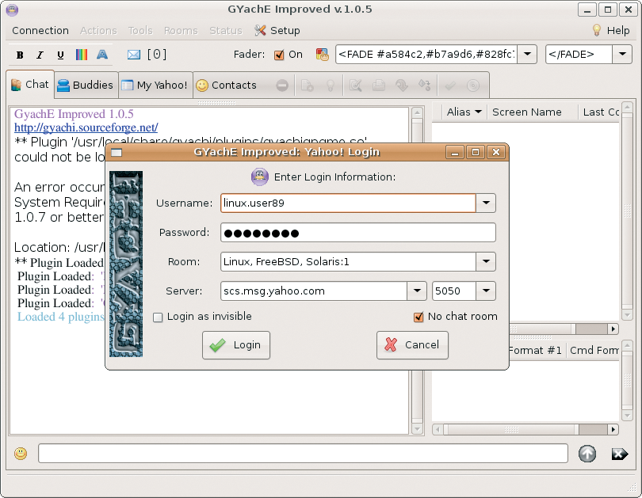Viewport: 642px width, 498px height.
Task: Enable Login as invisible checkbox
Action: point(158,317)
